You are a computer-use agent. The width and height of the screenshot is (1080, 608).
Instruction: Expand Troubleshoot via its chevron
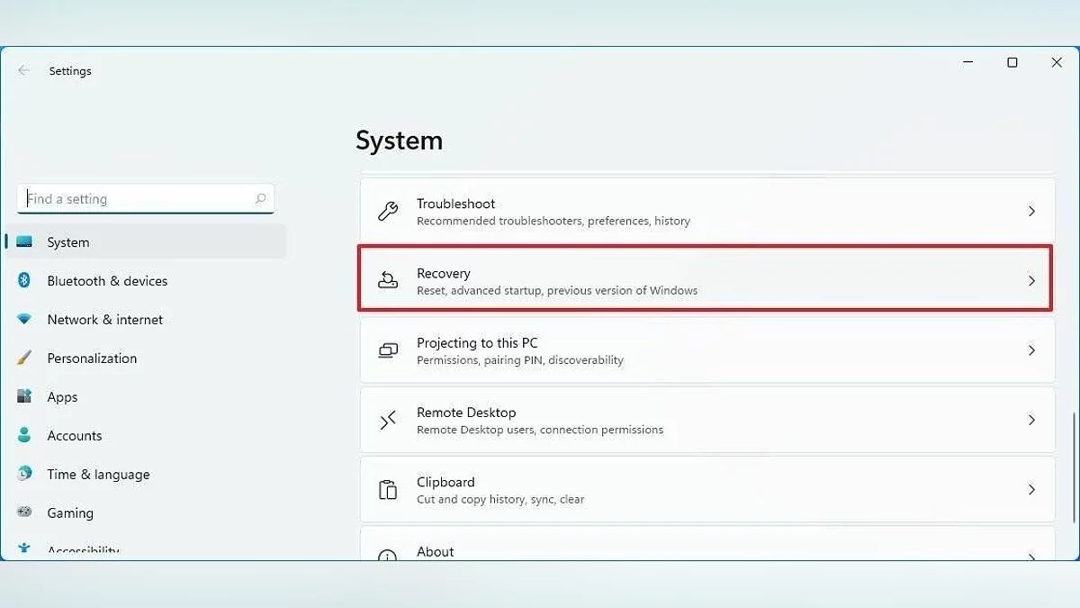coord(1031,212)
